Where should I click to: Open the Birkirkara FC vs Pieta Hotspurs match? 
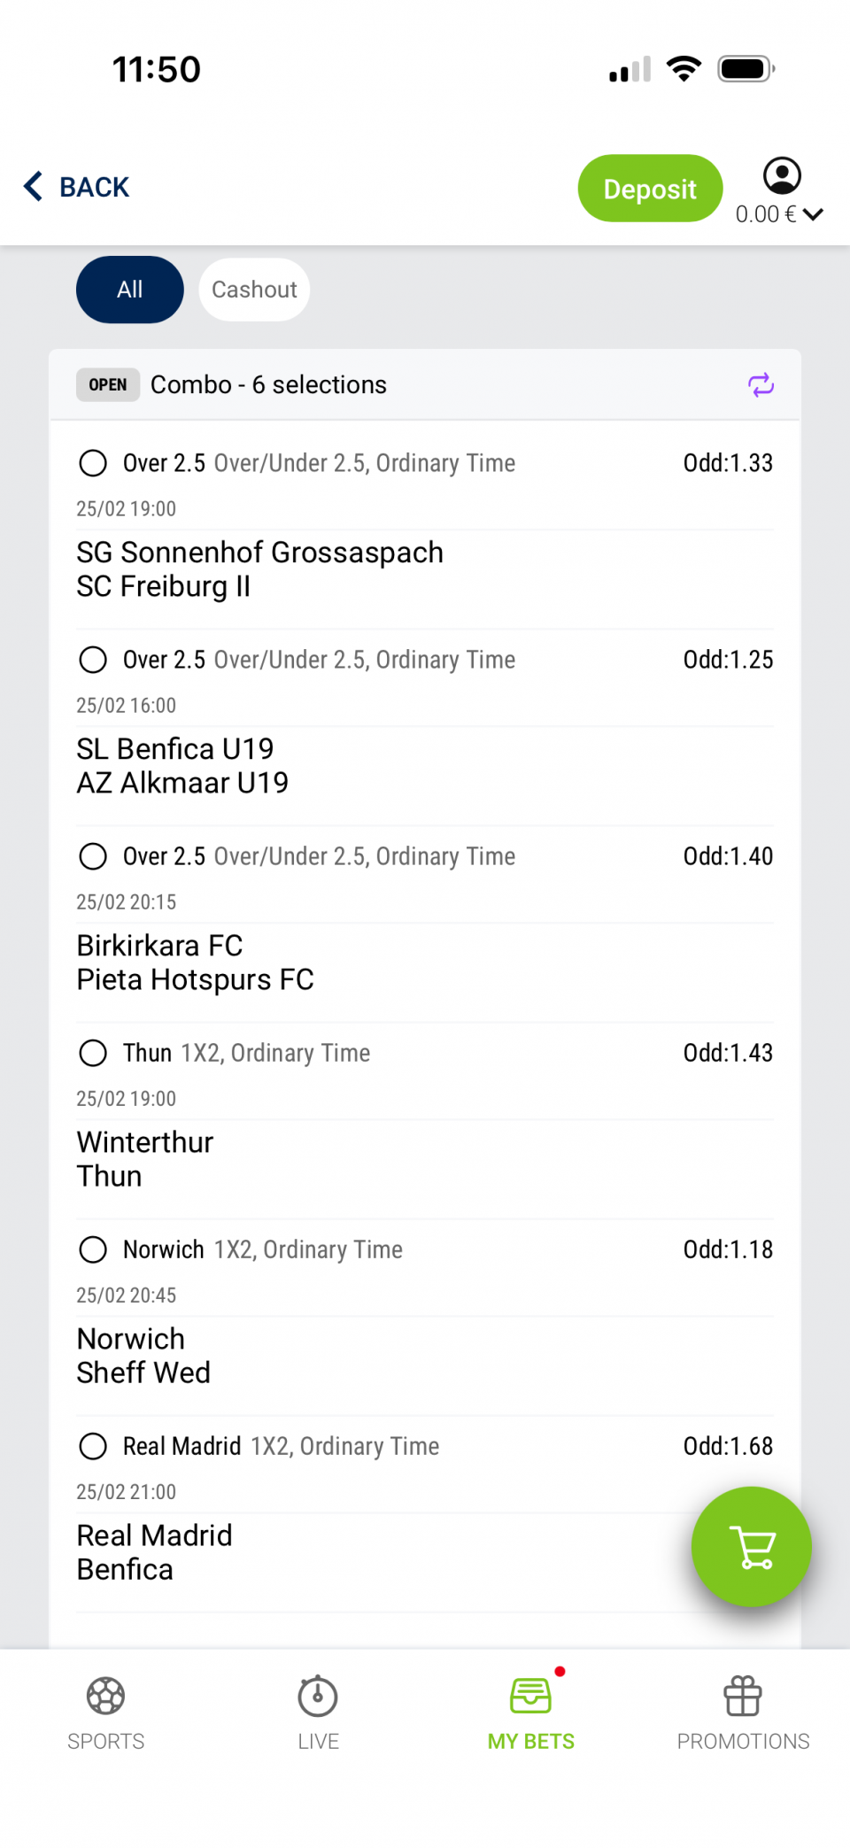coord(195,963)
